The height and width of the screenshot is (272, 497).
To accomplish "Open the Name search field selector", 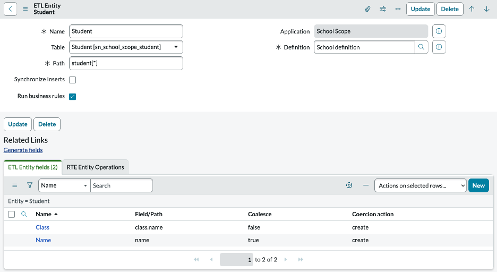I will (x=64, y=185).
